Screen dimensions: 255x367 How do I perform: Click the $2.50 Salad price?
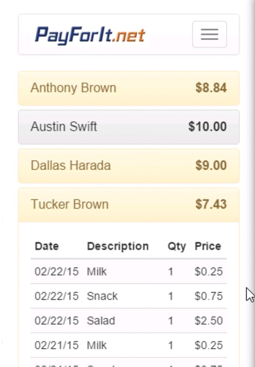pos(208,321)
